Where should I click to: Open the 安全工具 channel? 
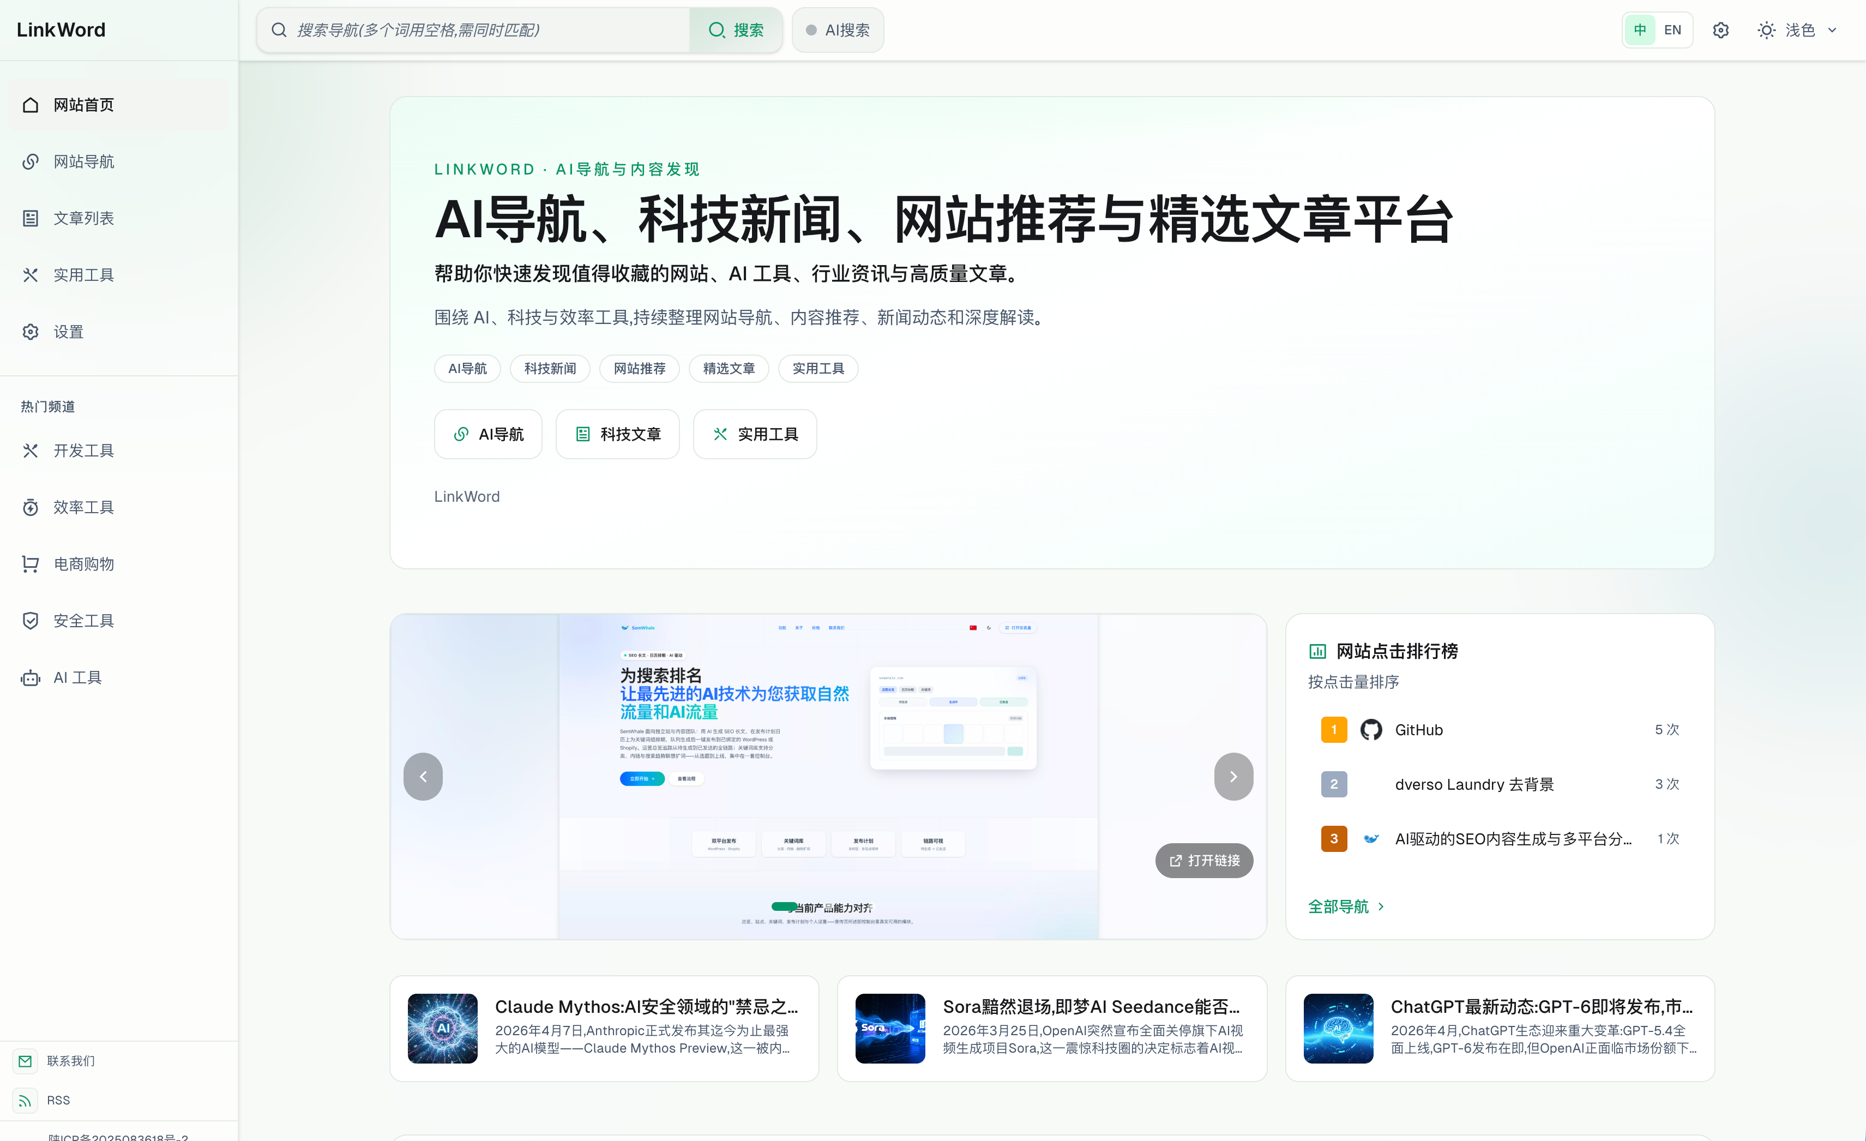pos(119,621)
